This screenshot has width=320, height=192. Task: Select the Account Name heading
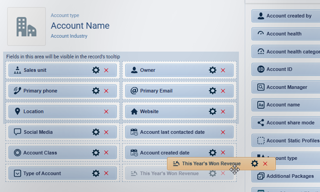[x=80, y=26]
